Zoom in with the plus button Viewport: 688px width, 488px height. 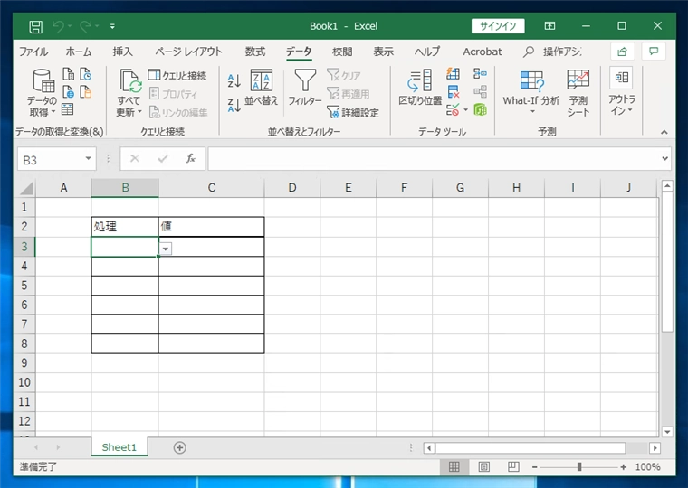pyautogui.click(x=623, y=467)
